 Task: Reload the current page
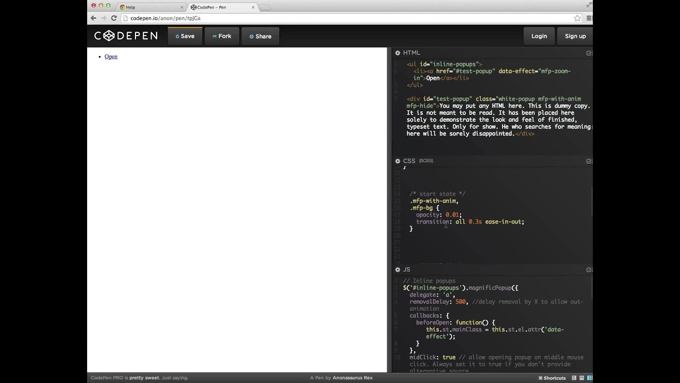point(114,18)
